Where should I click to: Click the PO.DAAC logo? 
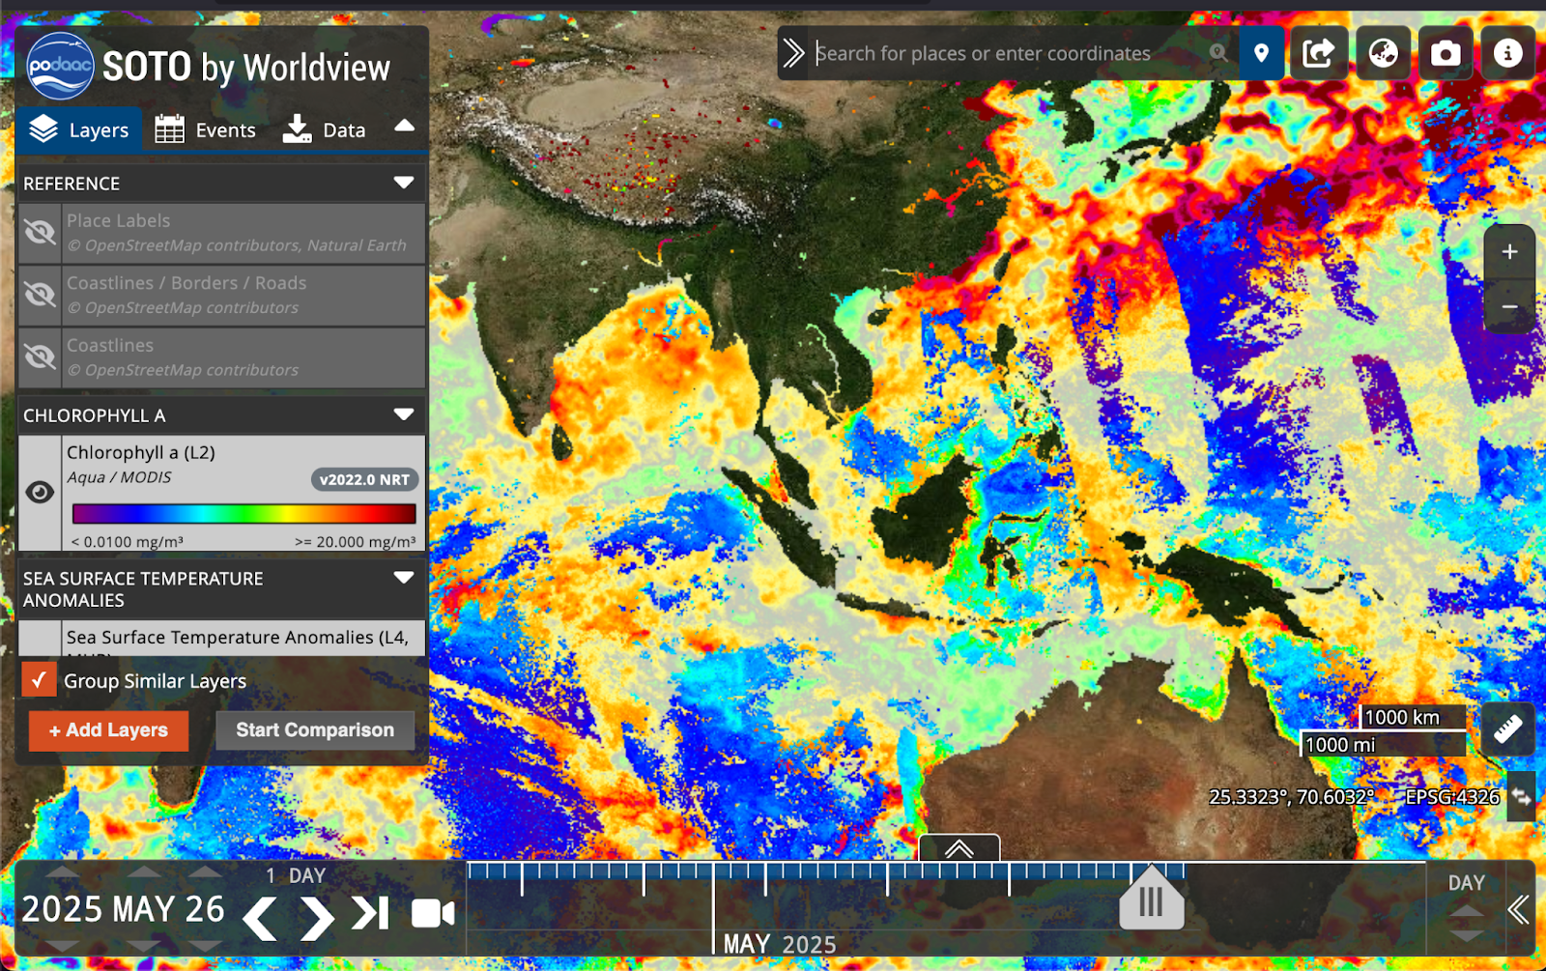pos(60,67)
